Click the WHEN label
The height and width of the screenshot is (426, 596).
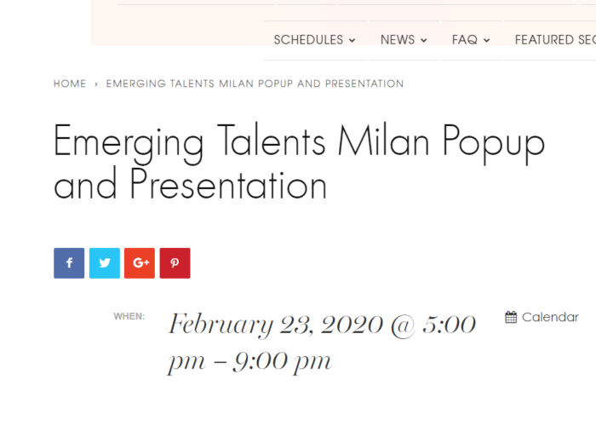129,317
